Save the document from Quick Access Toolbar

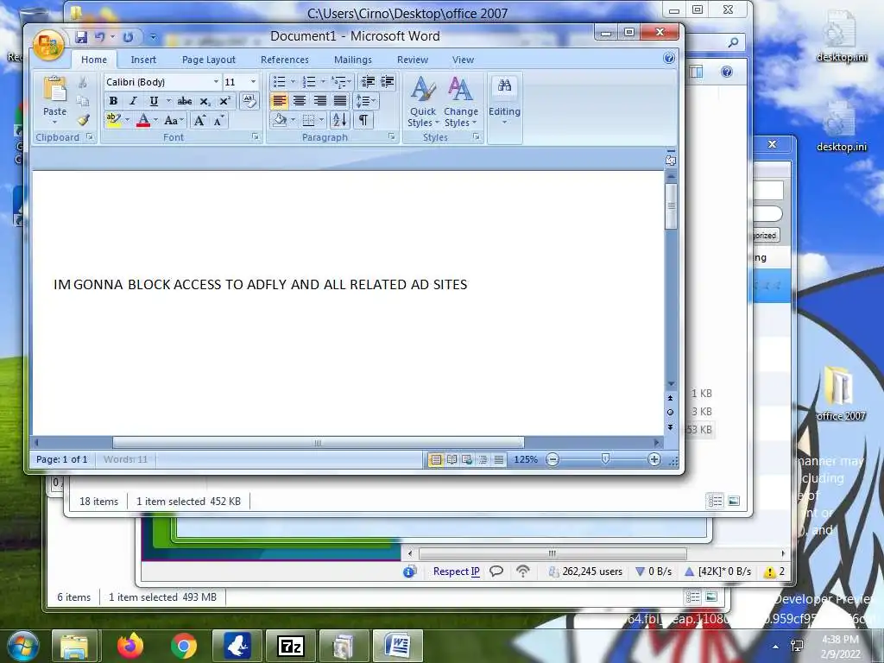click(x=81, y=37)
